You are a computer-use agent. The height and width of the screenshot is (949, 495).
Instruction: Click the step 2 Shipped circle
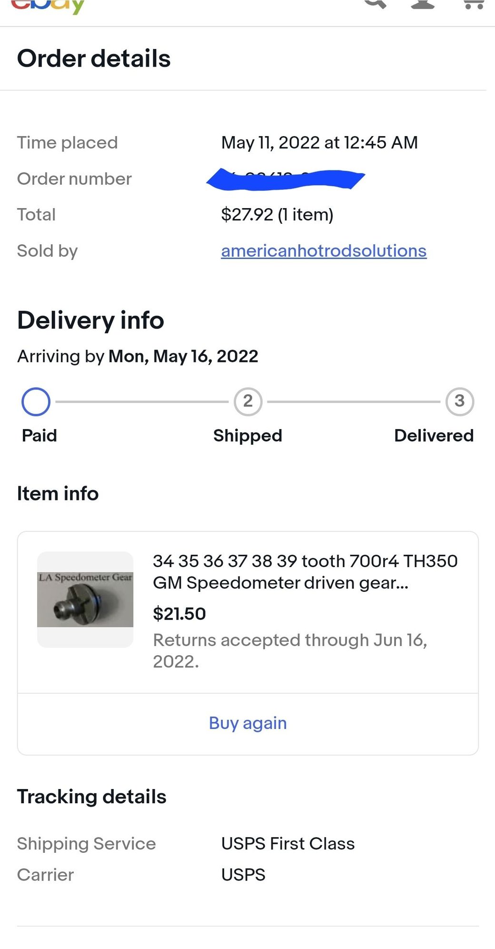pos(248,401)
